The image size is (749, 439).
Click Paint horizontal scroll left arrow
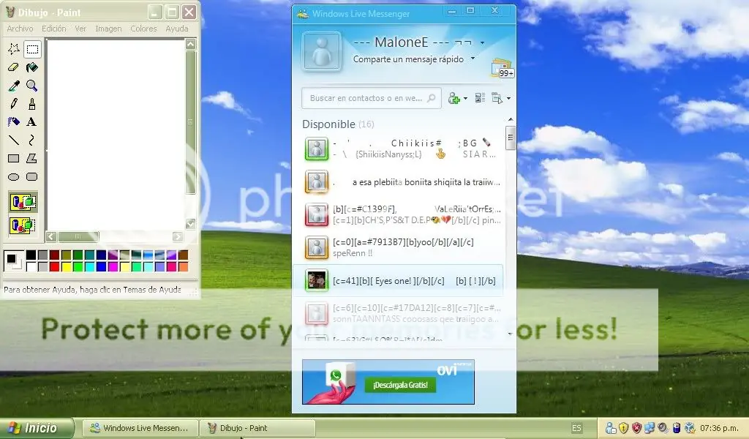click(x=51, y=236)
